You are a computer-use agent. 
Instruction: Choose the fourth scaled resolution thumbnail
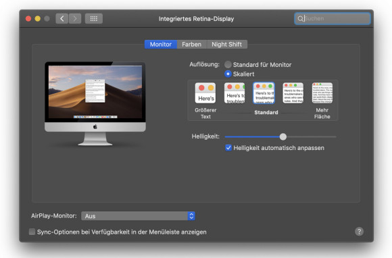(x=293, y=93)
